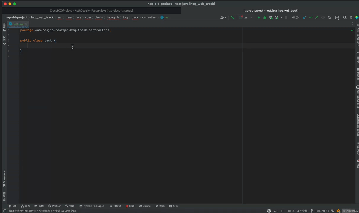Start debugging with the bug icon
This screenshot has width=359, height=213.
click(x=265, y=17)
